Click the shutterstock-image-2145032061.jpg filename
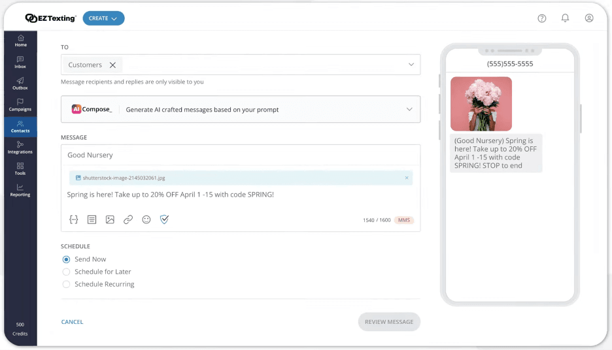The image size is (612, 350). [x=124, y=178]
